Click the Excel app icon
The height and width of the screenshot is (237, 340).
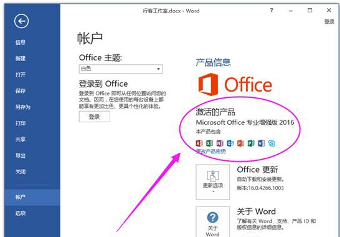point(209,143)
